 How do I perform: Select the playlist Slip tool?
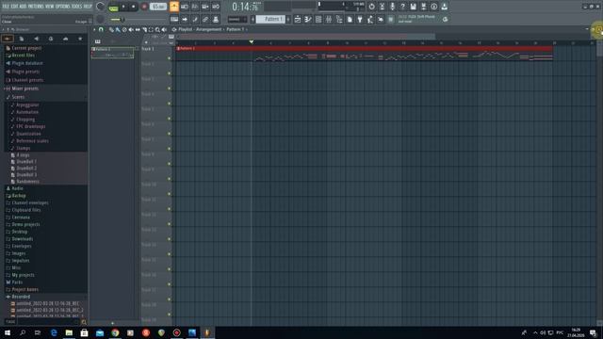pyautogui.click(x=138, y=29)
